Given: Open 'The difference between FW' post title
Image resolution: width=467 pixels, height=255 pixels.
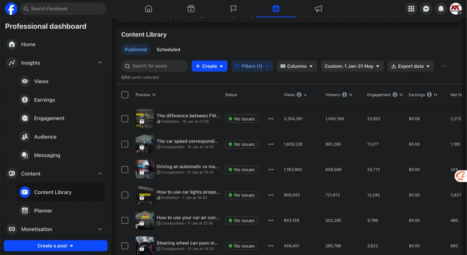Looking at the screenshot, I should 188,116.
